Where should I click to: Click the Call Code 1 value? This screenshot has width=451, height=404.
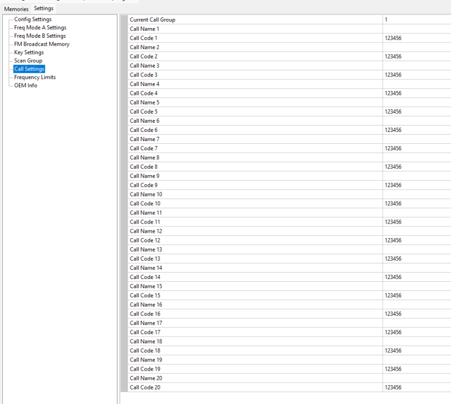click(416, 38)
